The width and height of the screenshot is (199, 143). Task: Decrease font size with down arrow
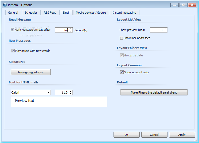click(71, 94)
